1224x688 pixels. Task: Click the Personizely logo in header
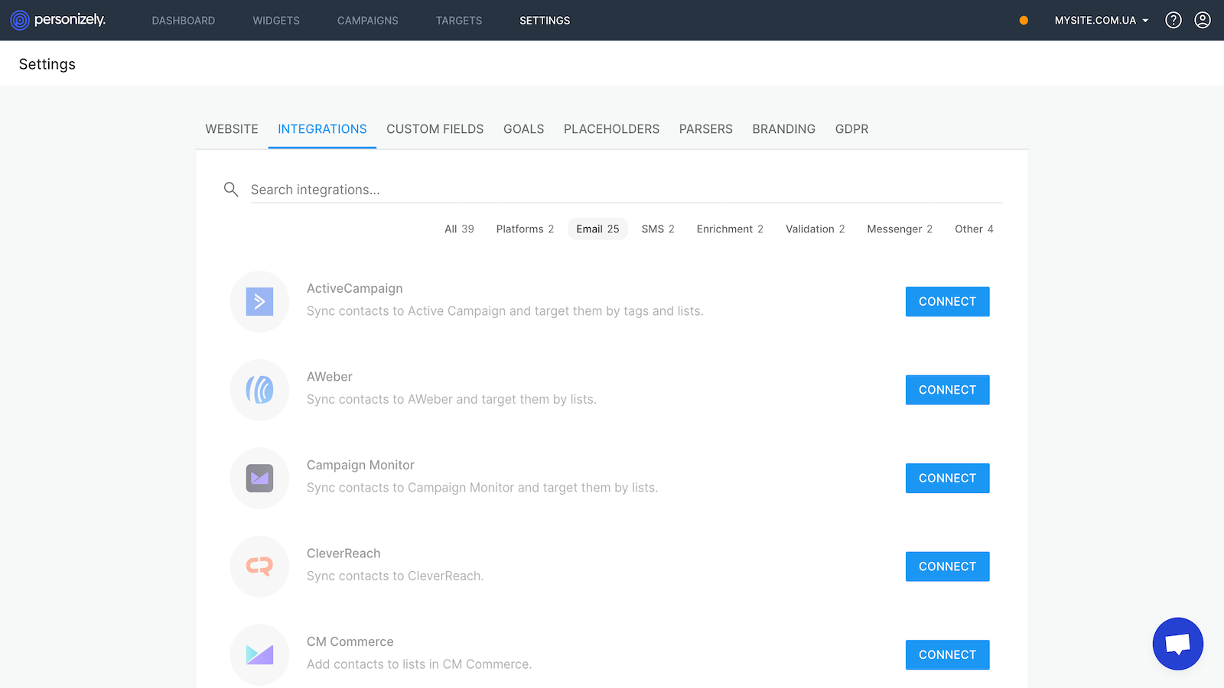tap(58, 20)
